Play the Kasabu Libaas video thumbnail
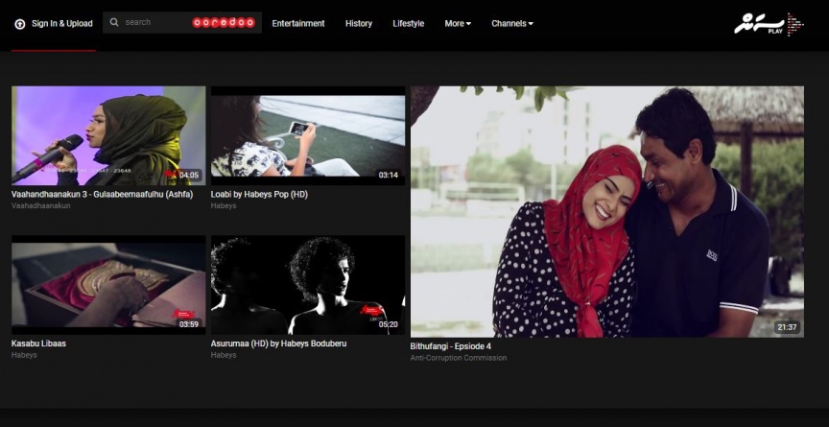The height and width of the screenshot is (427, 829). pyautogui.click(x=108, y=285)
